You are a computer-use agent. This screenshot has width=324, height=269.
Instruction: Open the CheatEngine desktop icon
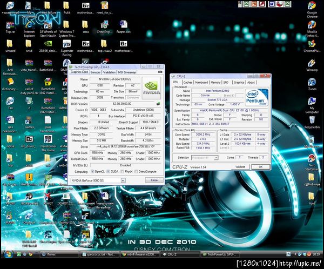click(105, 27)
